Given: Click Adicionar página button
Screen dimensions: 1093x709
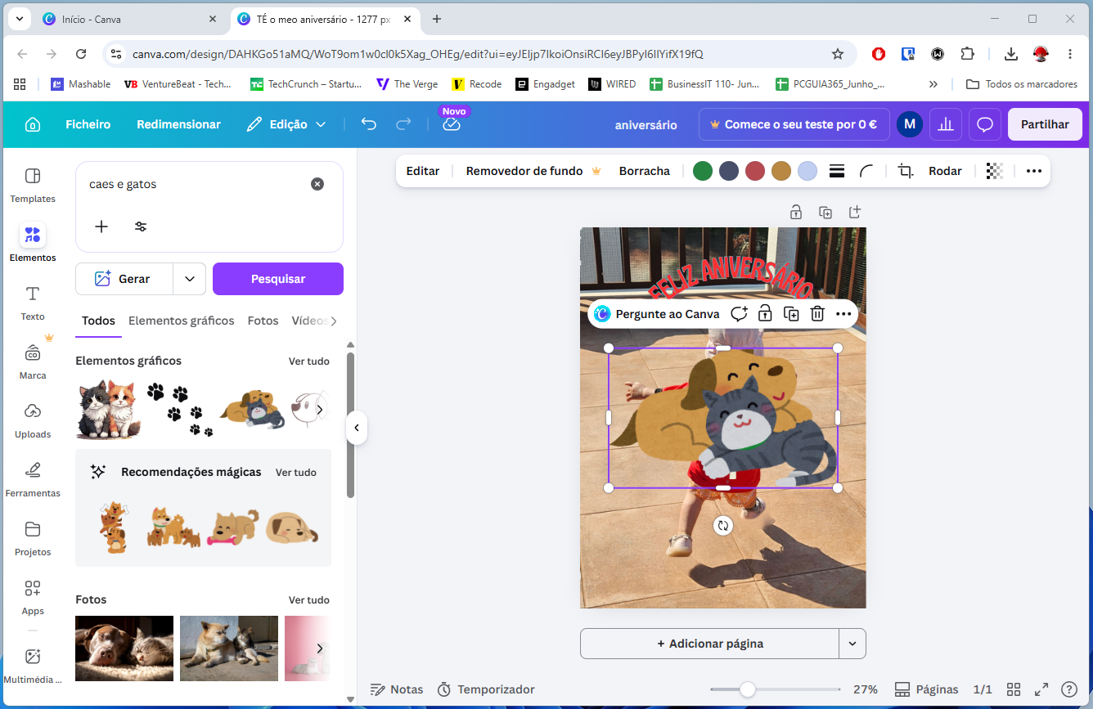Looking at the screenshot, I should [x=710, y=644].
